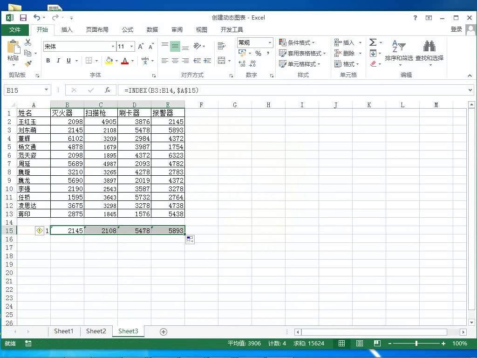Apply percent style
The width and height of the screenshot is (477, 358).
click(258, 54)
